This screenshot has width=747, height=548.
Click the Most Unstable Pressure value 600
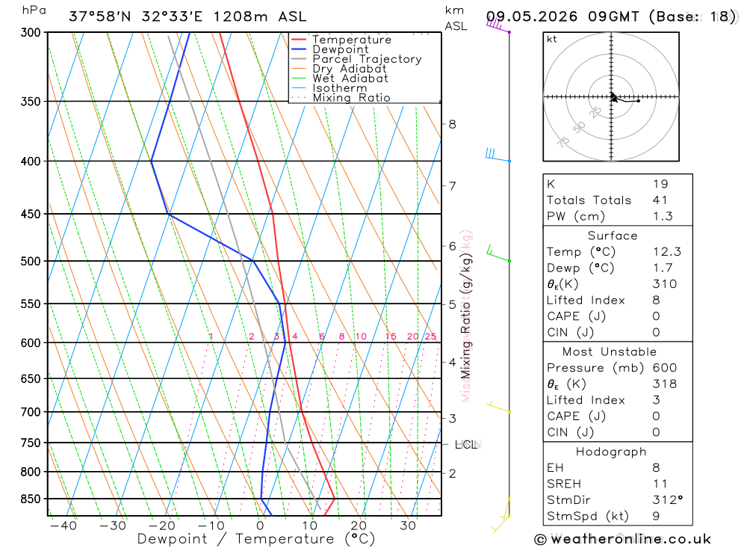[x=665, y=368]
